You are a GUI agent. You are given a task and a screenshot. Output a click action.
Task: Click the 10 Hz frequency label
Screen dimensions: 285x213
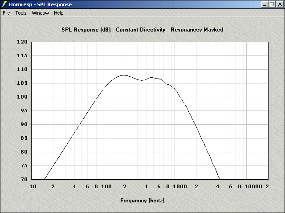pos(33,186)
